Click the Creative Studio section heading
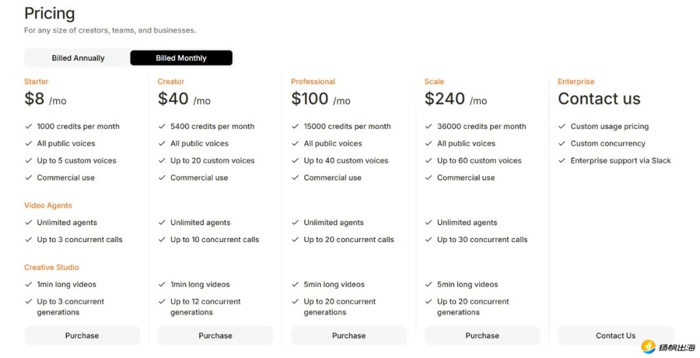The height and width of the screenshot is (358, 700). point(51,267)
